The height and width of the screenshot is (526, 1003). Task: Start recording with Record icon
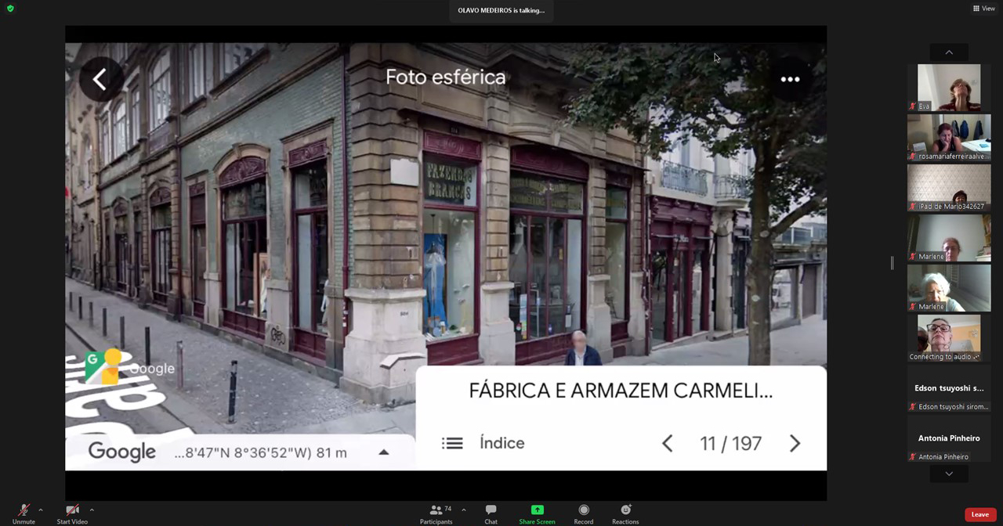point(583,513)
